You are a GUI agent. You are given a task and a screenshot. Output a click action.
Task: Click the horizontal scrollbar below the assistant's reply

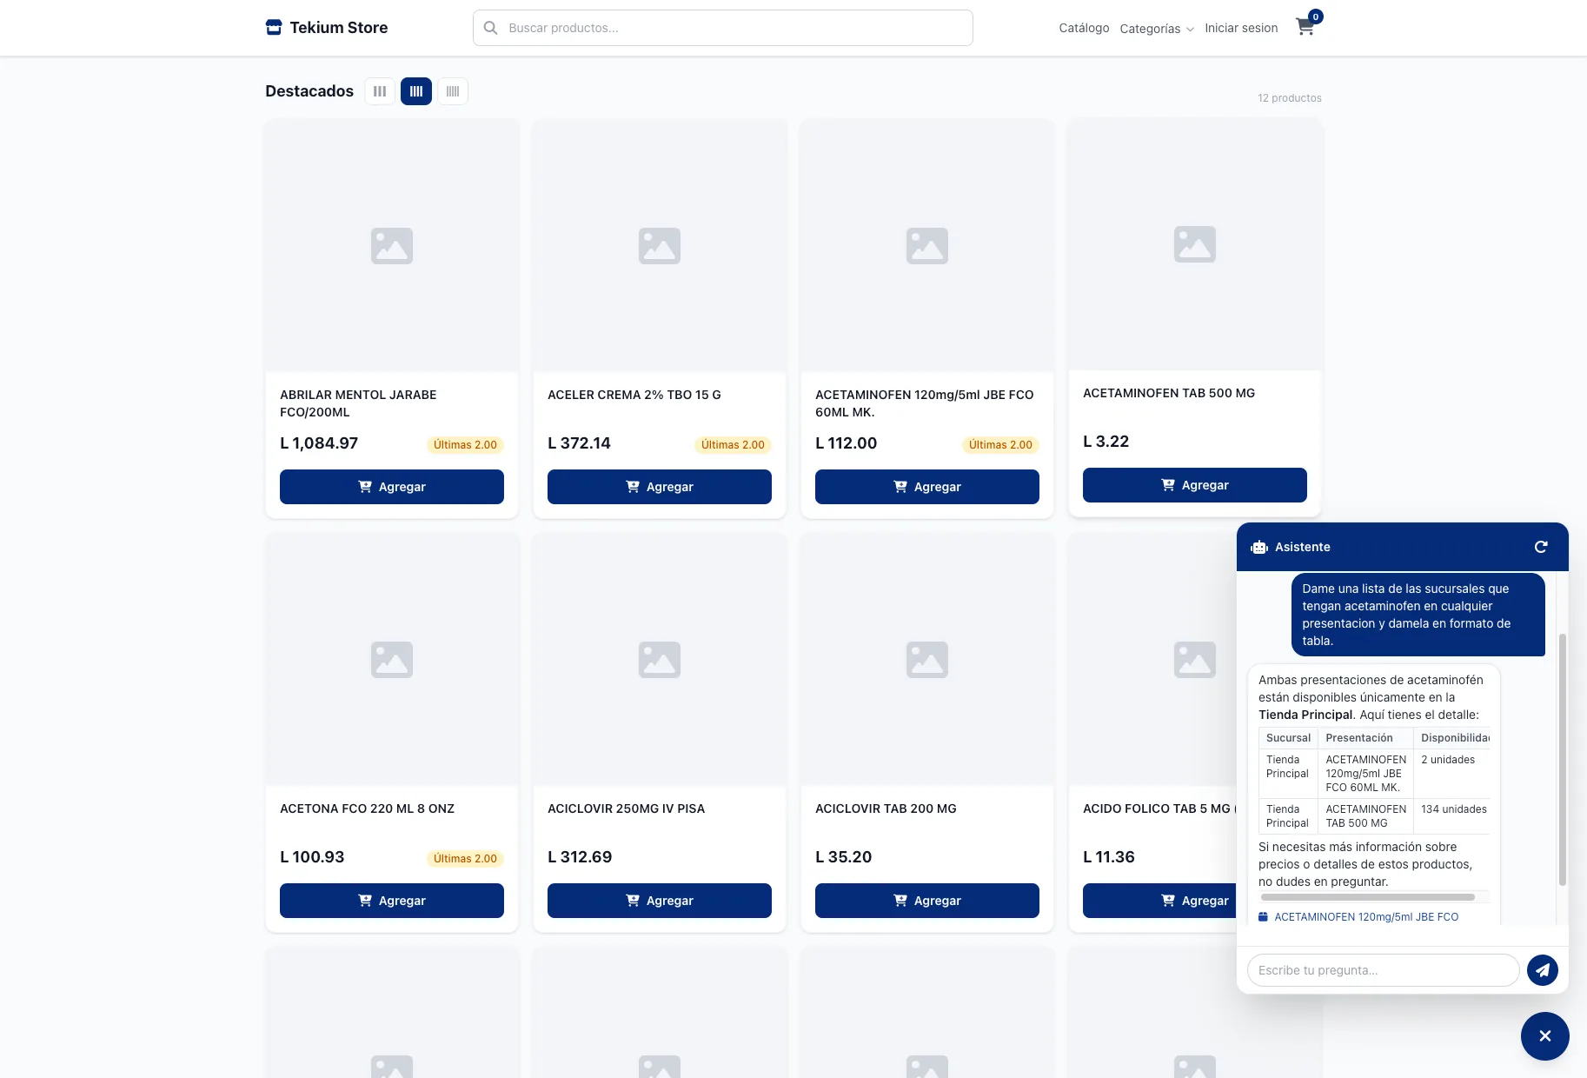tap(1368, 897)
